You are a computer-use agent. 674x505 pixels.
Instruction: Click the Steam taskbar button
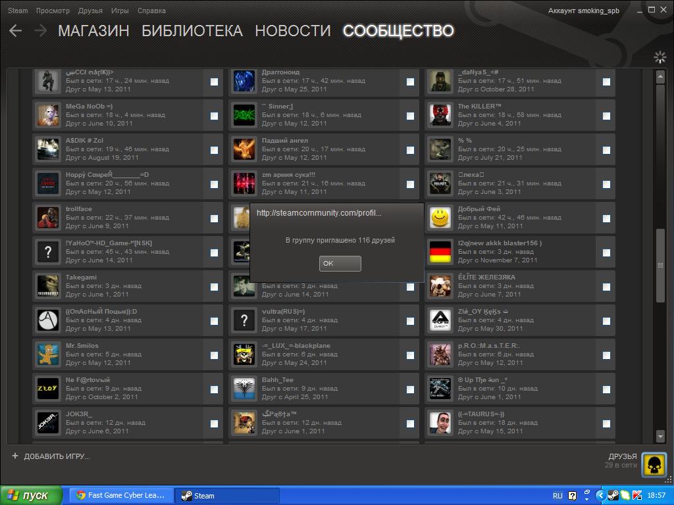(x=227, y=496)
